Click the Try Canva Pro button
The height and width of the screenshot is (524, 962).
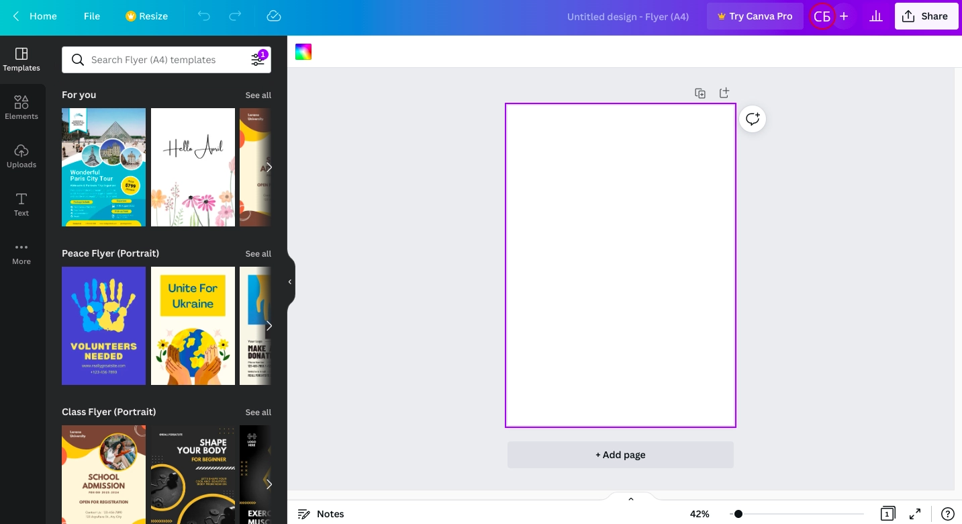coord(755,16)
